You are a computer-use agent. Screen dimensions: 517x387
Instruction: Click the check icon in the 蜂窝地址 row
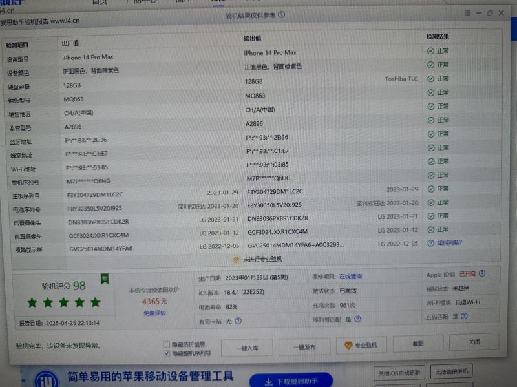coord(430,148)
